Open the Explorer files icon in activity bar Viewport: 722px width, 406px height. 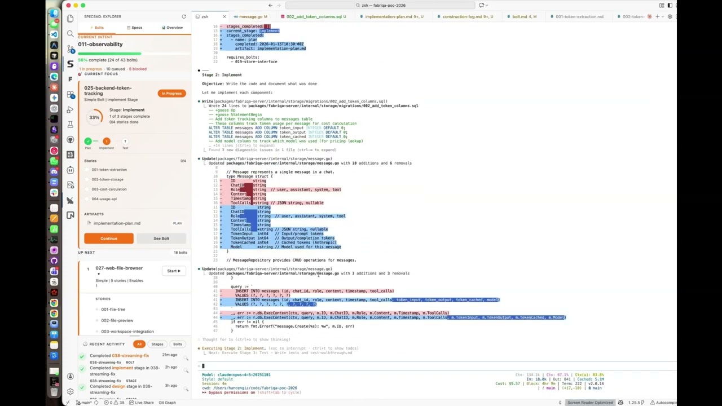click(x=70, y=18)
